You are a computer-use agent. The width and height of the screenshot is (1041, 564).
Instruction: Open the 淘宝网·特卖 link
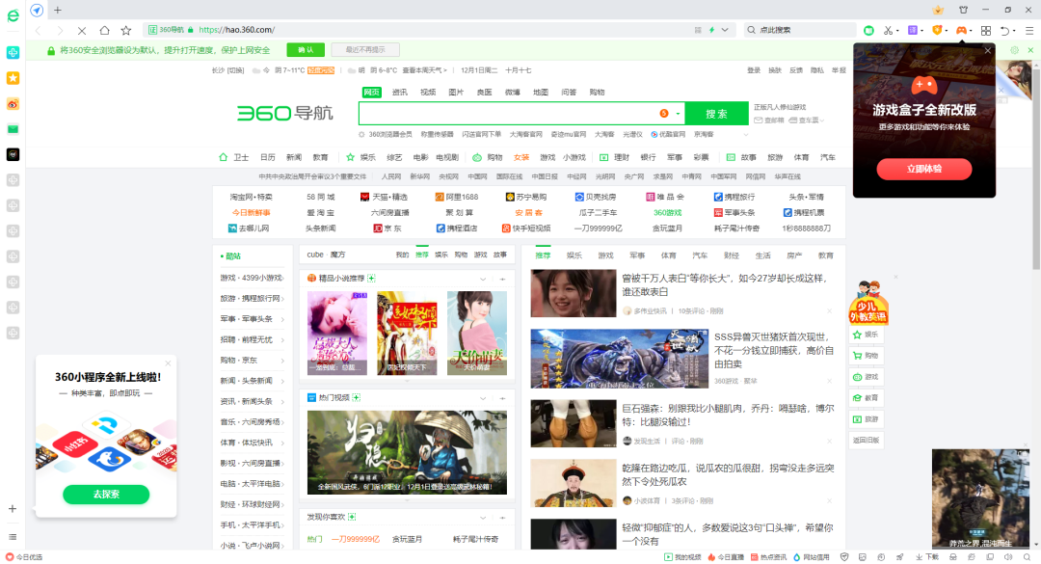point(251,198)
